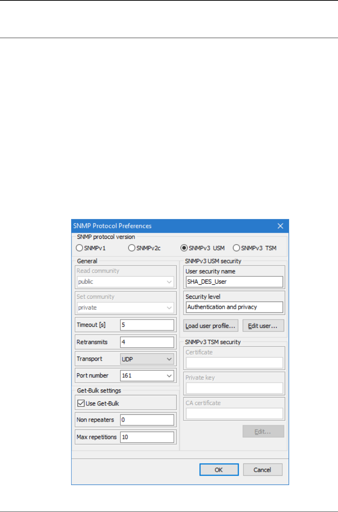Image resolution: width=338 pixels, height=512 pixels.
Task: Open the Port number combo box arrow
Action: (169, 376)
